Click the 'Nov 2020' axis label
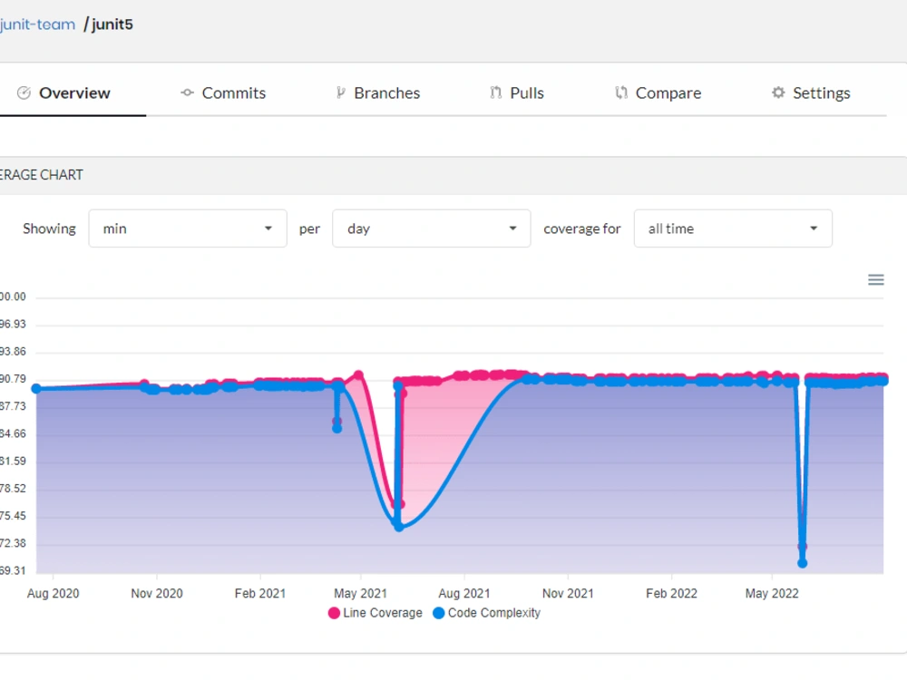The image size is (907, 680). [157, 593]
